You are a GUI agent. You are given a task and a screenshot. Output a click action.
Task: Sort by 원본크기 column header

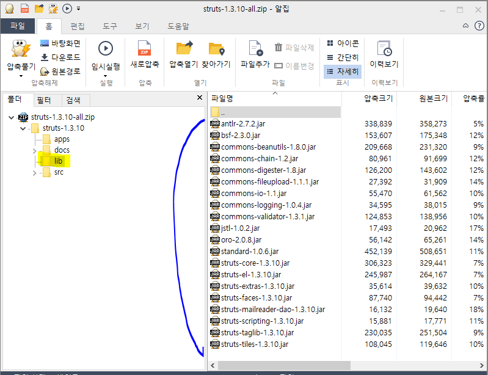click(424, 99)
